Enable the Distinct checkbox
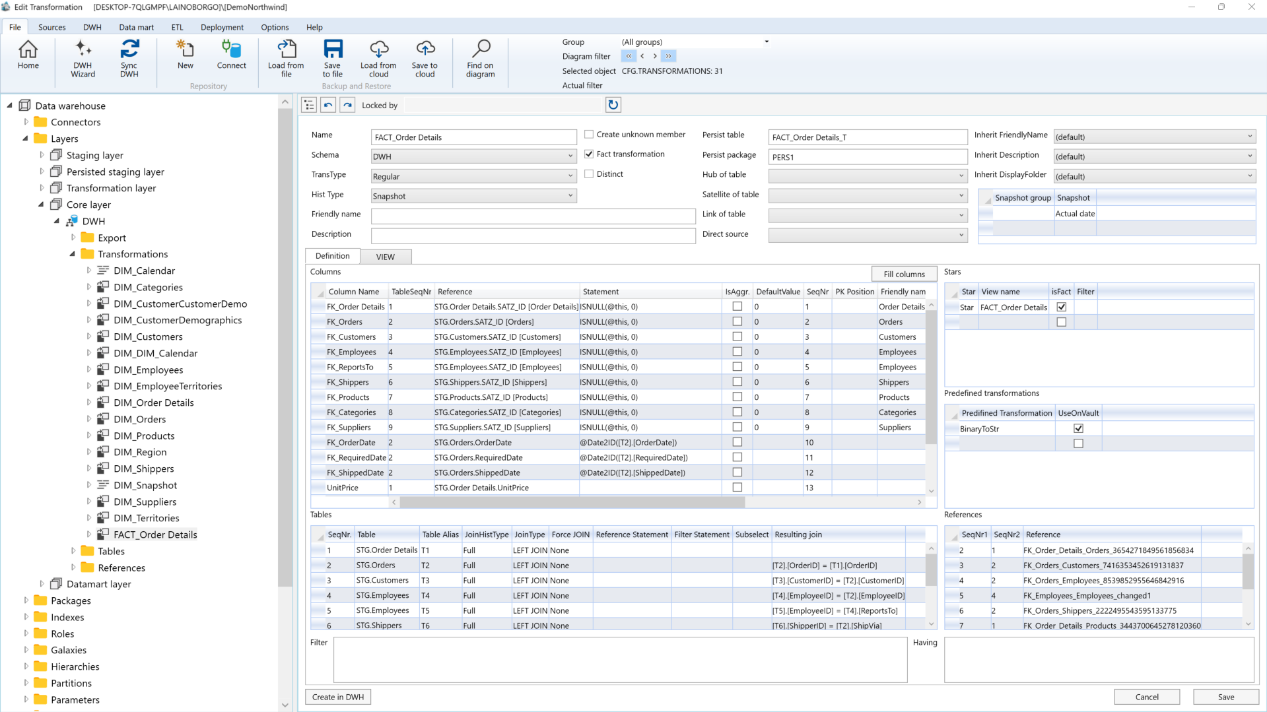This screenshot has height=712, width=1267. click(589, 174)
